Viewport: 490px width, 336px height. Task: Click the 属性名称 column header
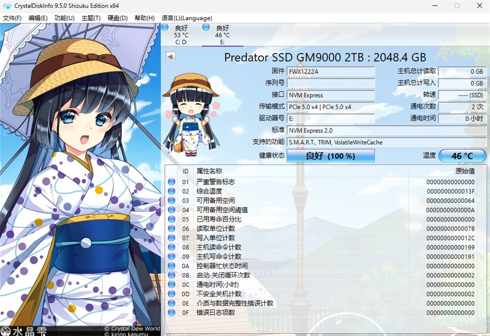tap(209, 171)
